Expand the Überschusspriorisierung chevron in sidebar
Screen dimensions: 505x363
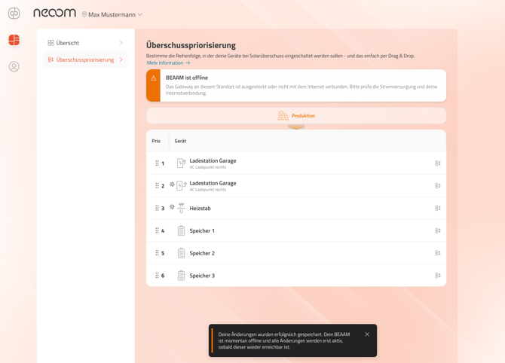click(x=121, y=59)
